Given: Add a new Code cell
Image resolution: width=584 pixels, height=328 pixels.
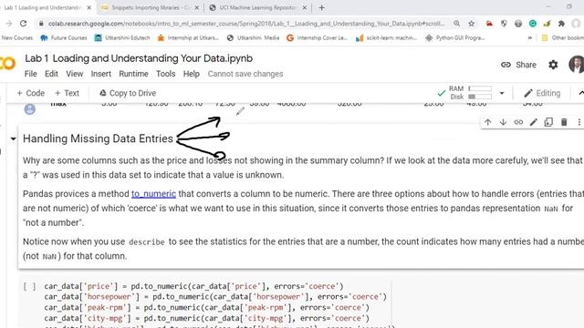Looking at the screenshot, I should click(30, 93).
